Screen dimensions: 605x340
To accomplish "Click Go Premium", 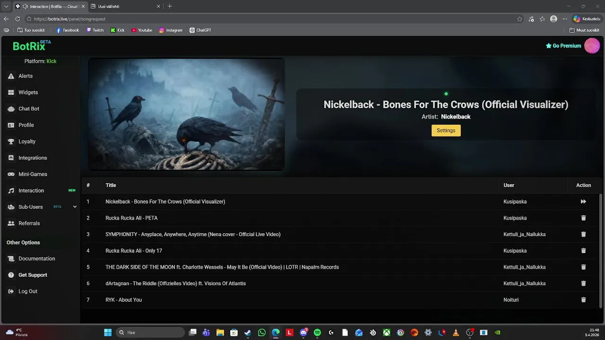I will tap(563, 46).
